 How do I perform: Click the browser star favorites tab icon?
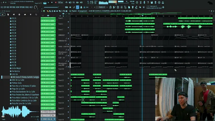31,14
